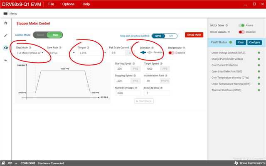The image size is (266, 166).
Task: Click the Texas Instruments logo
Action: pos(249,163)
